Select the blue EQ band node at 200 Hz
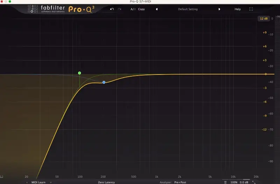Image resolution: width=280 pixels, height=184 pixels. click(104, 82)
